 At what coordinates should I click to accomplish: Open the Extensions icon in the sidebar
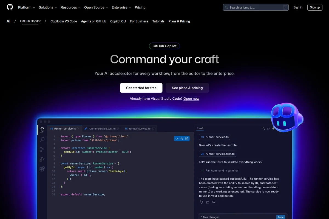tap(42, 169)
